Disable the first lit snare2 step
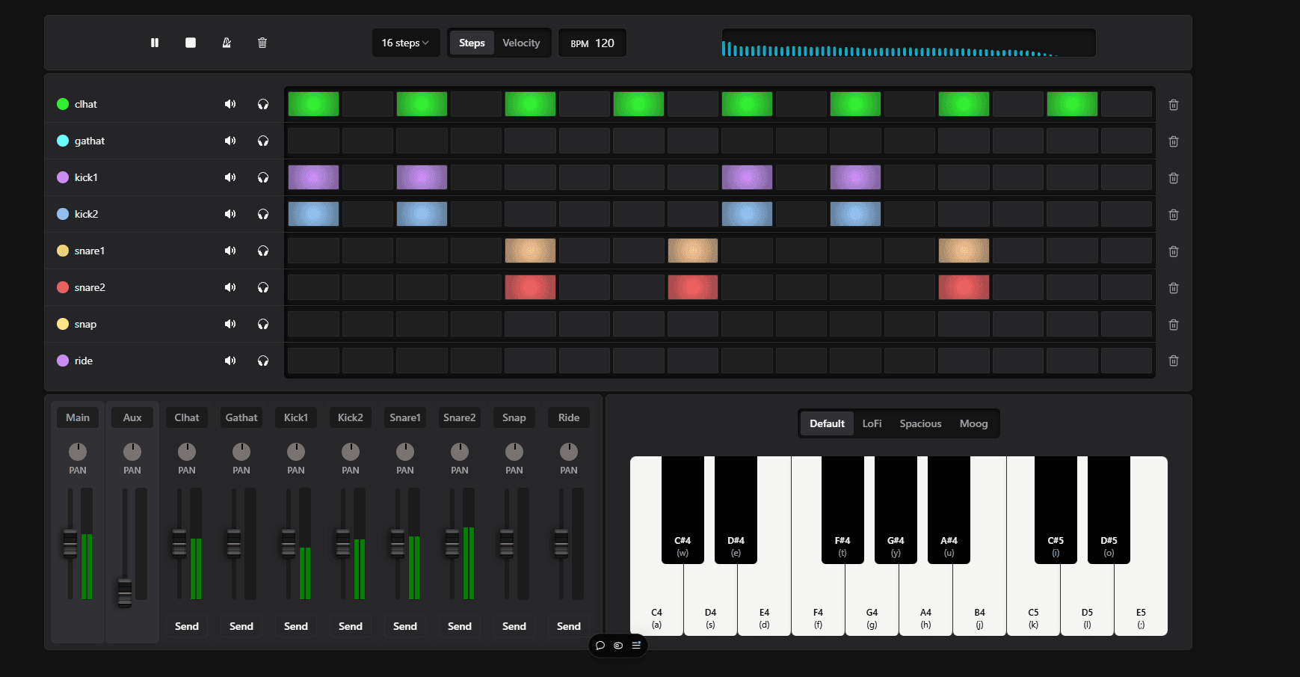The height and width of the screenshot is (677, 1300). (530, 287)
